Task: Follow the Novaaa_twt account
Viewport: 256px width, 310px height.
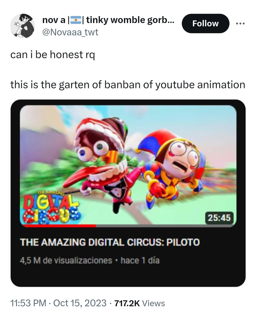Action: (205, 23)
